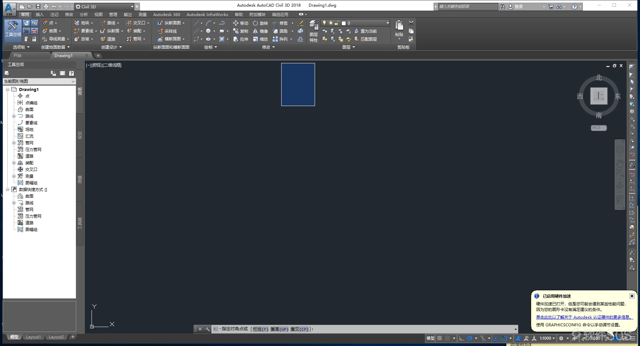Click the command line customize wrench icon
Viewport: 640px width, 346px height.
(207, 329)
